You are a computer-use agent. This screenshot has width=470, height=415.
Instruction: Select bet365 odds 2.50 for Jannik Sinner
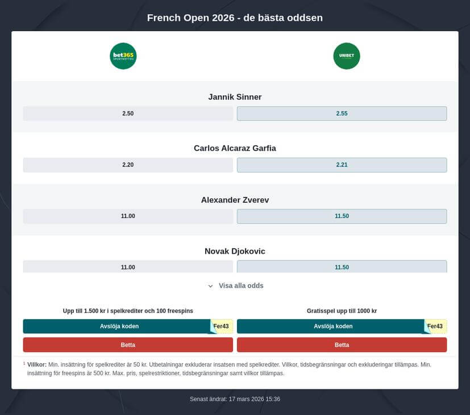(x=127, y=113)
